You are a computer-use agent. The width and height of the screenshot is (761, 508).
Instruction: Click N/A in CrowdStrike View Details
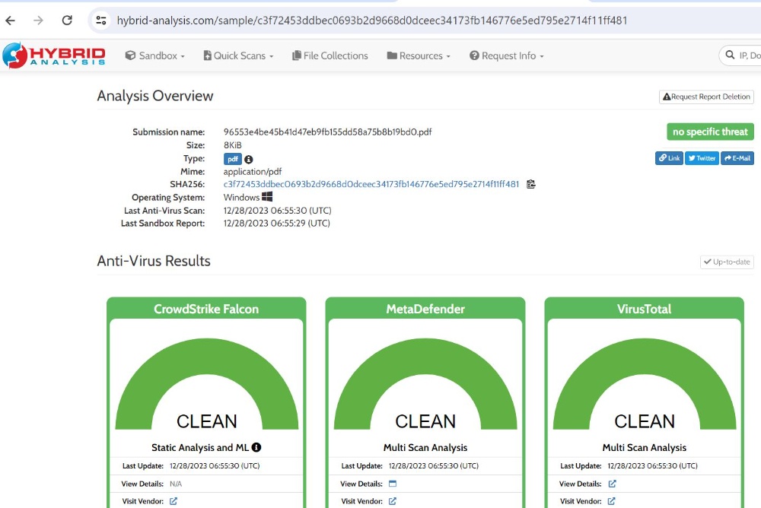(x=176, y=484)
